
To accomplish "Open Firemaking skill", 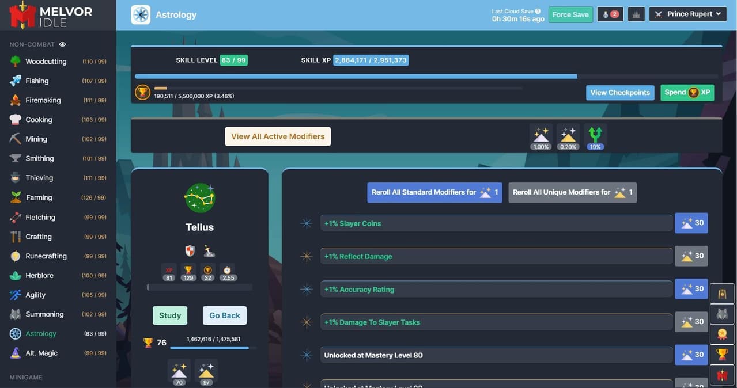I will pyautogui.click(x=58, y=100).
